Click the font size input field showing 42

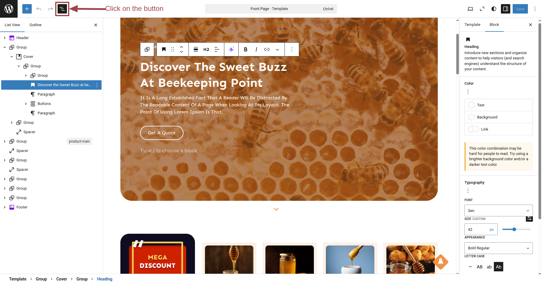click(477, 229)
